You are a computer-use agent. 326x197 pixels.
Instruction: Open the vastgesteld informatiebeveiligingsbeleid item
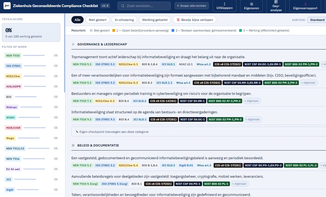[167, 158]
